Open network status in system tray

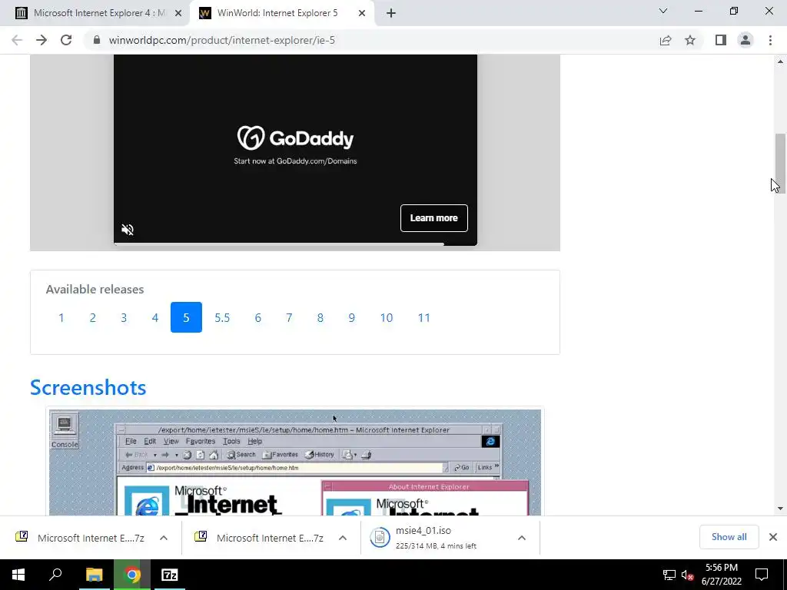tap(669, 575)
